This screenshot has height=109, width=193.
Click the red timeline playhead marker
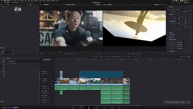(x=83, y=59)
